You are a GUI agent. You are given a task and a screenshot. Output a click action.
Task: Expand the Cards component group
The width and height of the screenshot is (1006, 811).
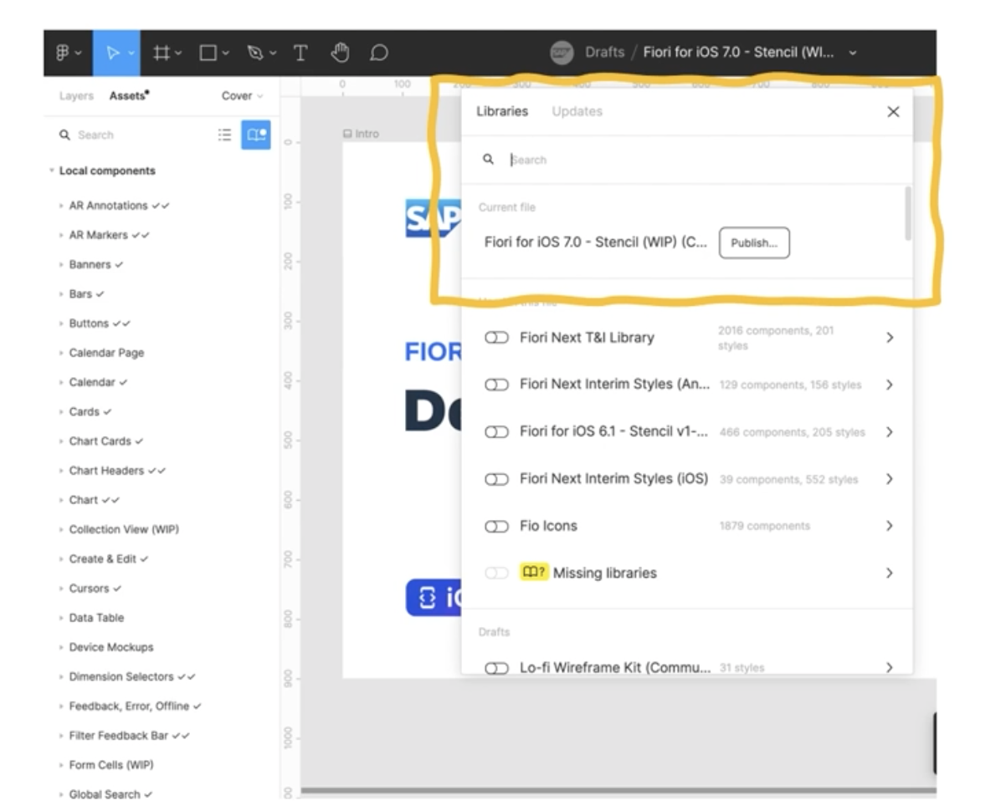pos(62,412)
